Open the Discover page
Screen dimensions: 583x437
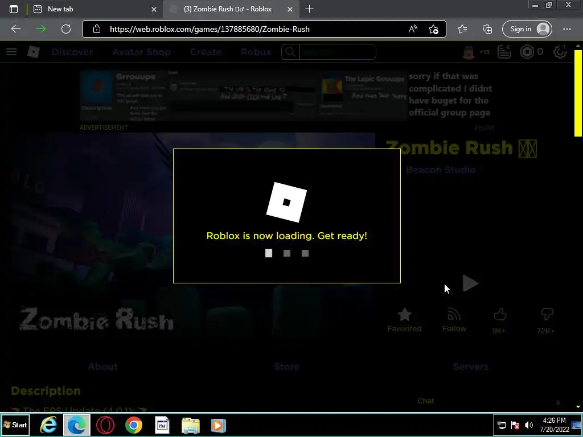72,52
